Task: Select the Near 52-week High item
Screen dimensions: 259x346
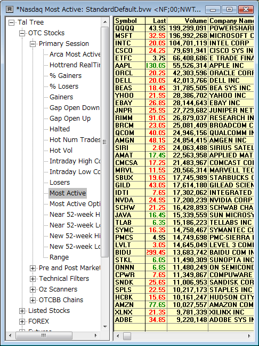Action: point(75,215)
